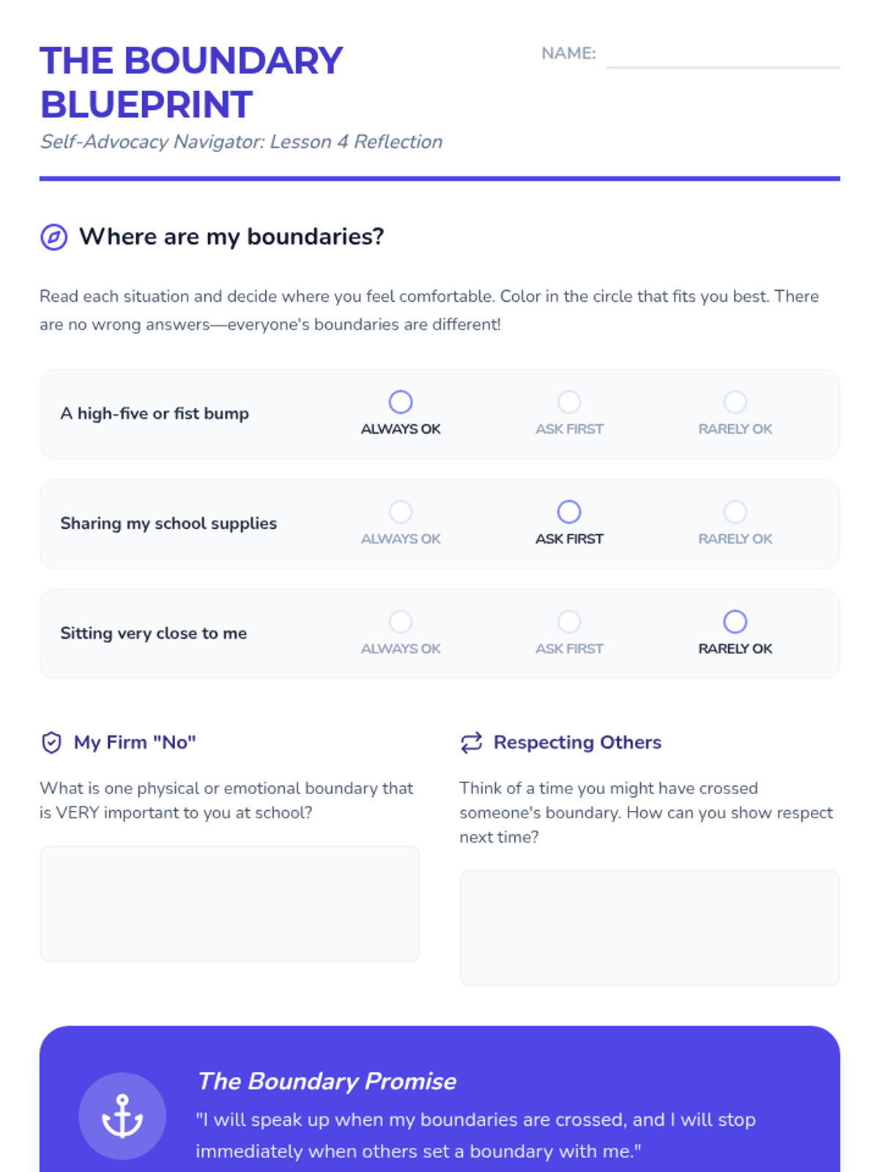Click The Boundary Promise heading
879x1172 pixels.
327,1081
